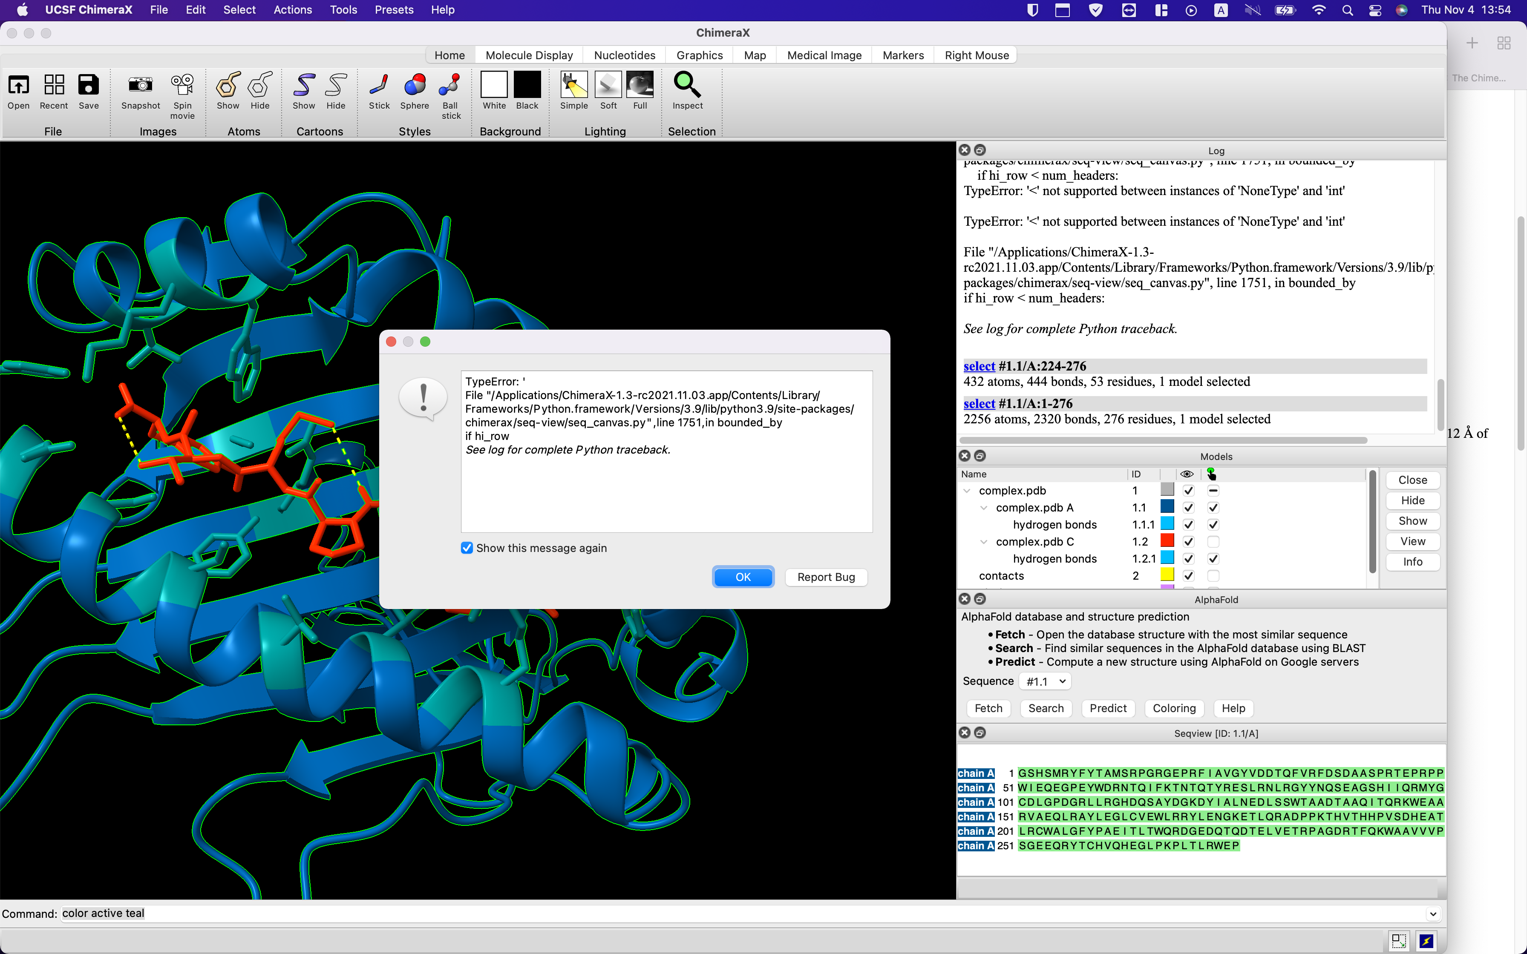This screenshot has width=1527, height=954.
Task: Enable selection checkbox for contacts model
Action: click(x=1213, y=575)
